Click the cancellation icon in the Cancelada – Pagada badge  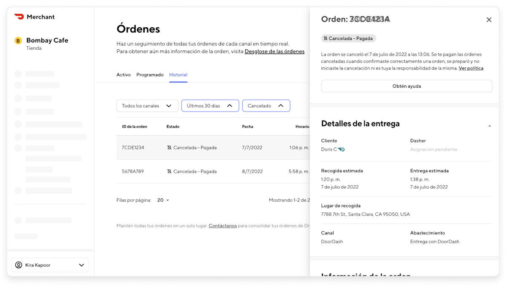[x=326, y=38]
